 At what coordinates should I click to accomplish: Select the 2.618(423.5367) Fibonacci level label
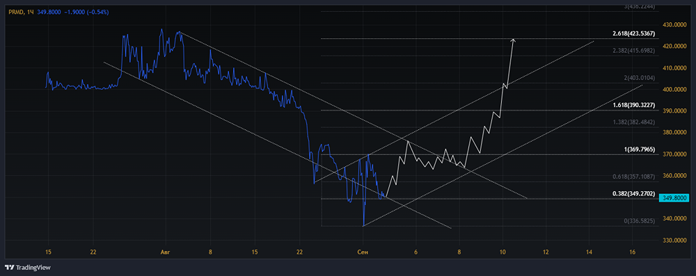(x=634, y=33)
